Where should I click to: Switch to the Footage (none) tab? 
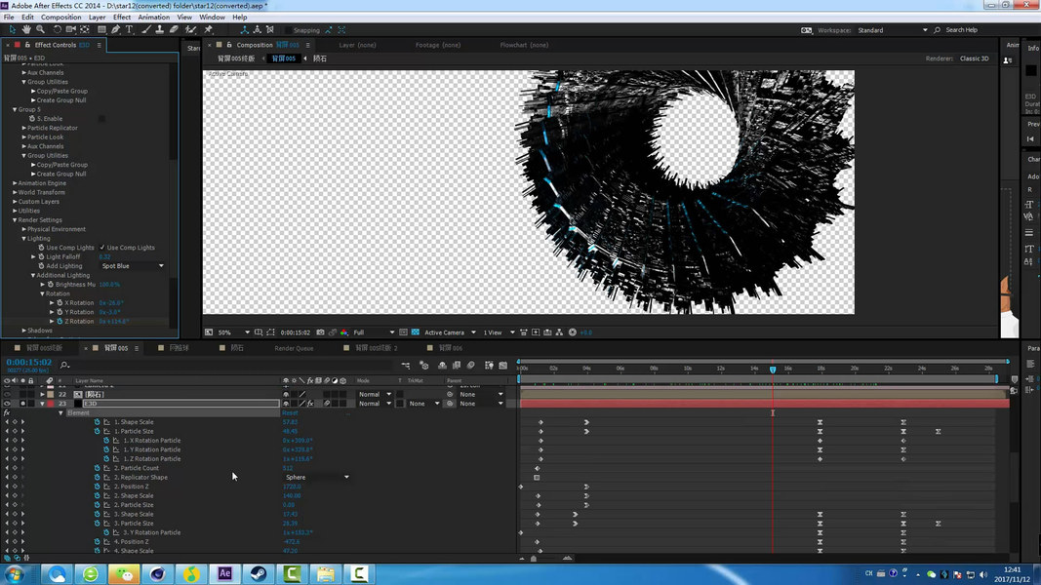tap(437, 45)
